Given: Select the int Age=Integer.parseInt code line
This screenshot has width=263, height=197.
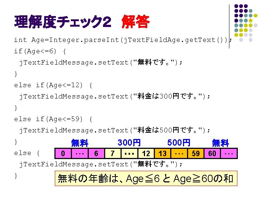Looking at the screenshot, I should (123, 40).
